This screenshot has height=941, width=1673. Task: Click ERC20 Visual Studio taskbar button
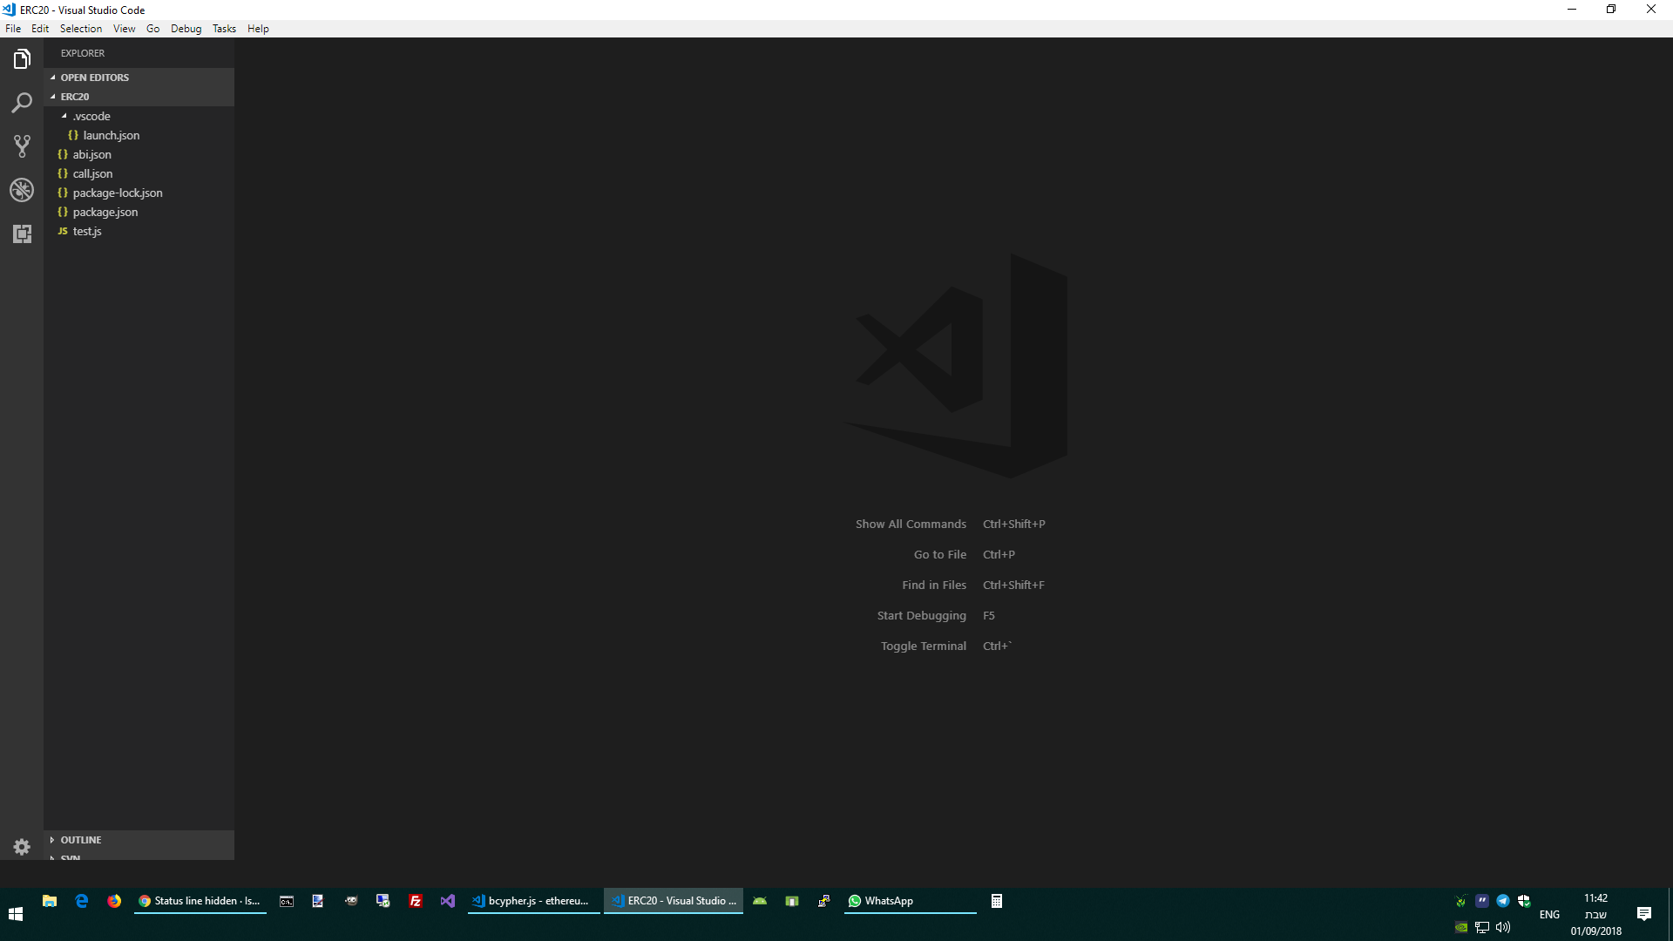coord(674,901)
